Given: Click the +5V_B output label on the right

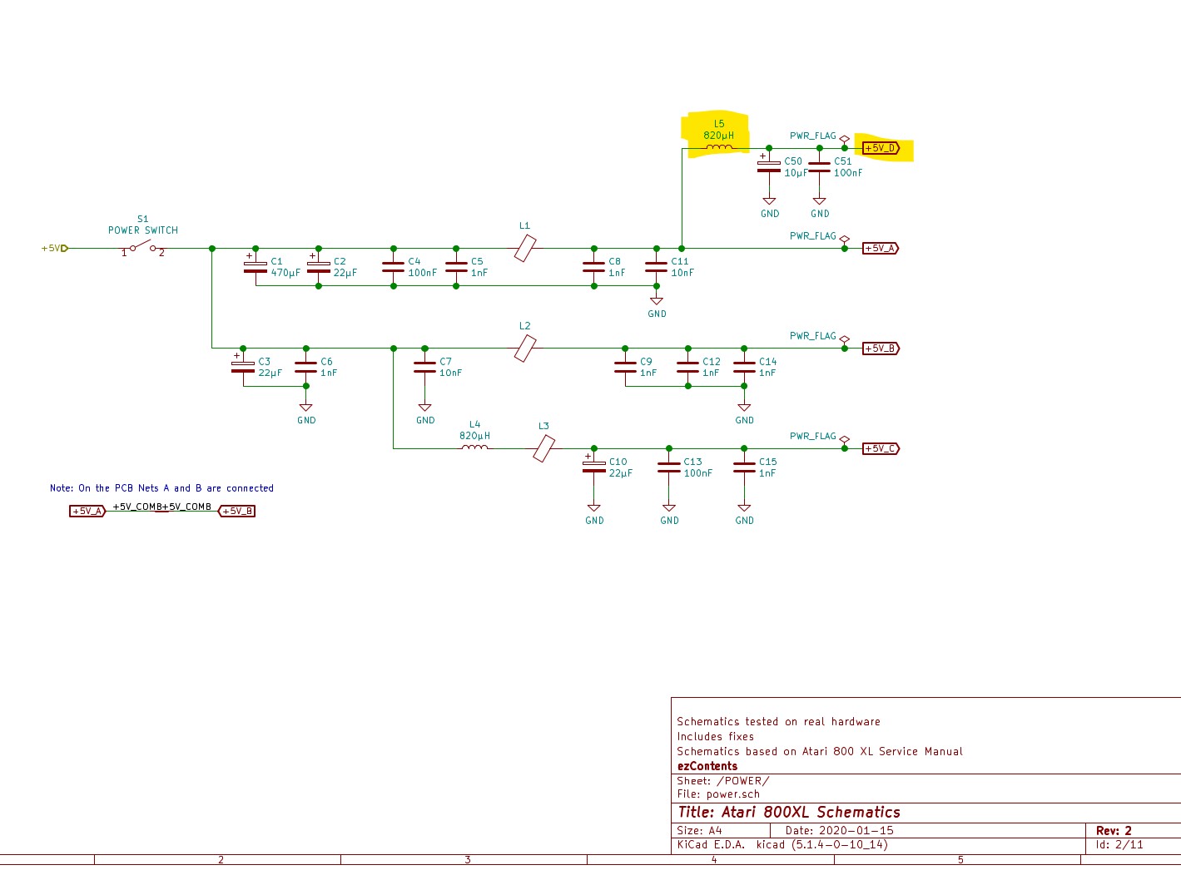Looking at the screenshot, I should 881,349.
